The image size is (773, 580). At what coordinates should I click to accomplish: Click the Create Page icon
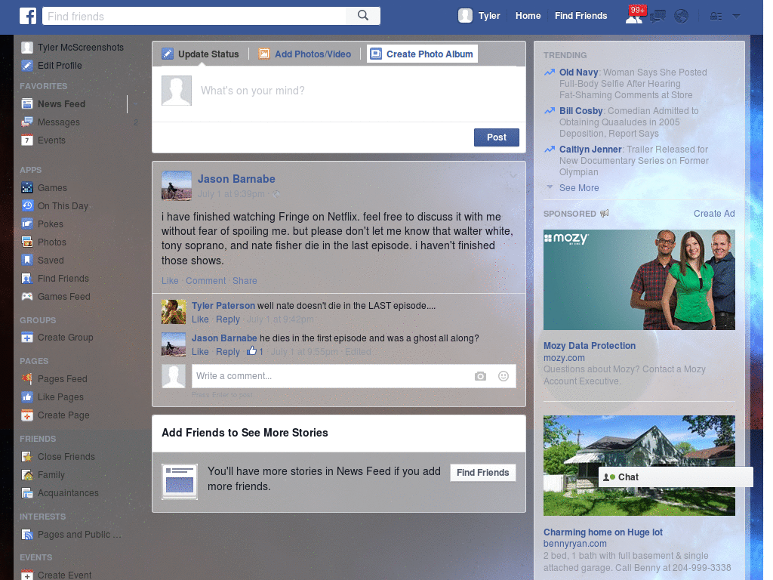27,415
